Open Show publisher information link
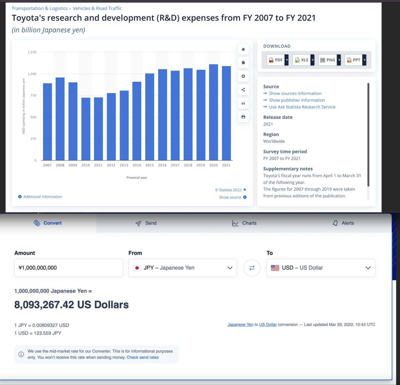The image size is (400, 385). pyautogui.click(x=297, y=100)
